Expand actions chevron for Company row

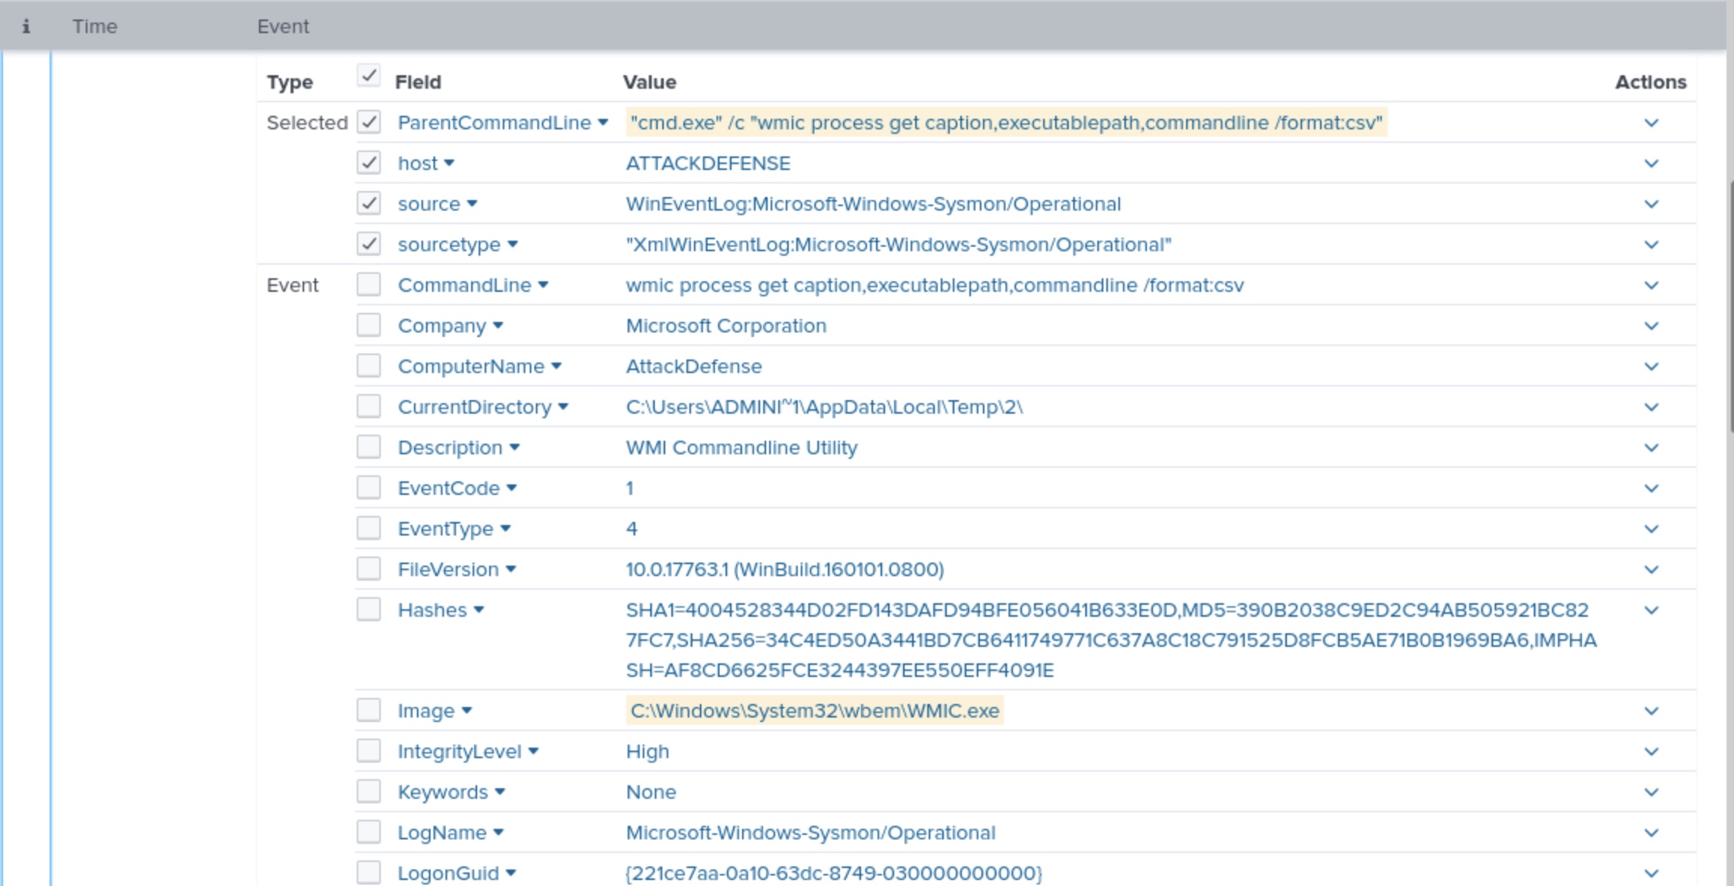point(1651,326)
